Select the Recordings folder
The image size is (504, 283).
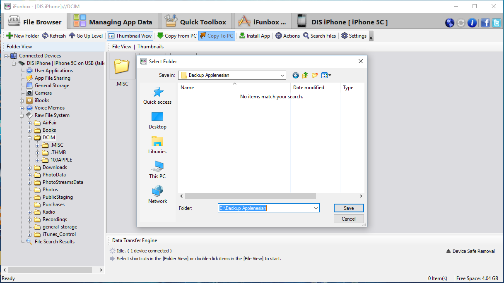[x=55, y=219]
